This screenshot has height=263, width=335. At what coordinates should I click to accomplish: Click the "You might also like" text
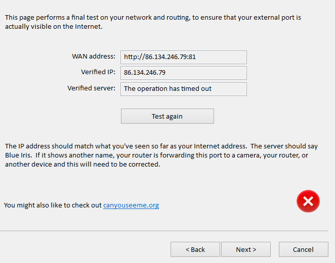(53, 205)
